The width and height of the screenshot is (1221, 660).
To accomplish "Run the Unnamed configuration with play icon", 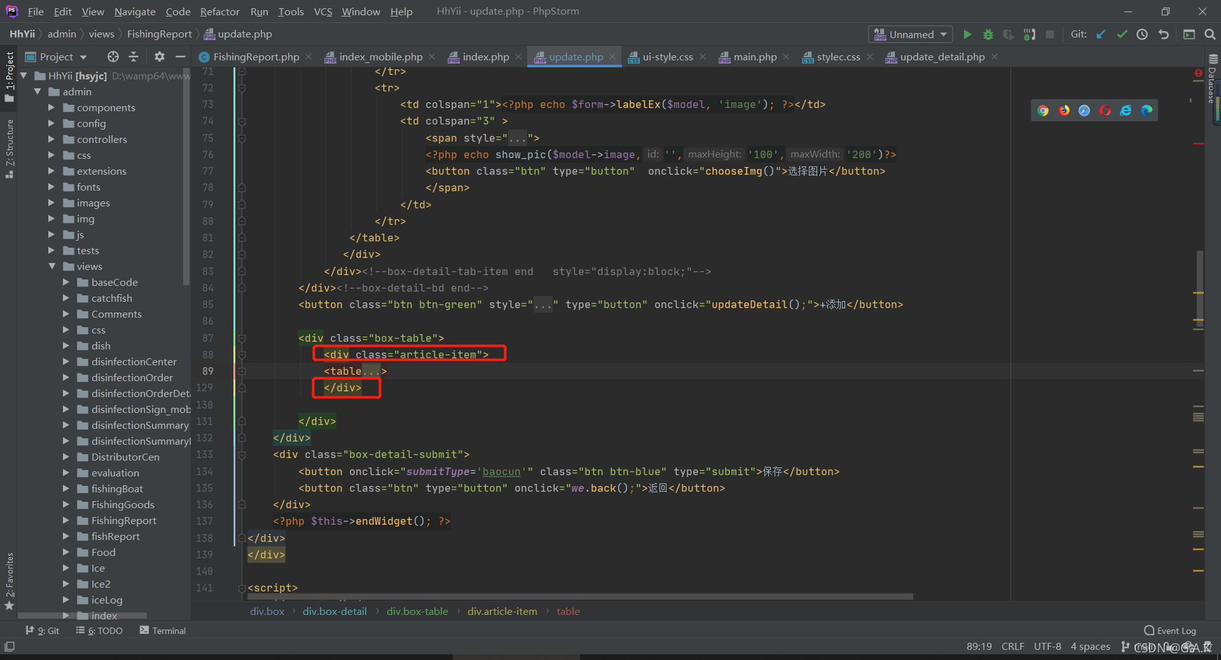I will click(967, 34).
